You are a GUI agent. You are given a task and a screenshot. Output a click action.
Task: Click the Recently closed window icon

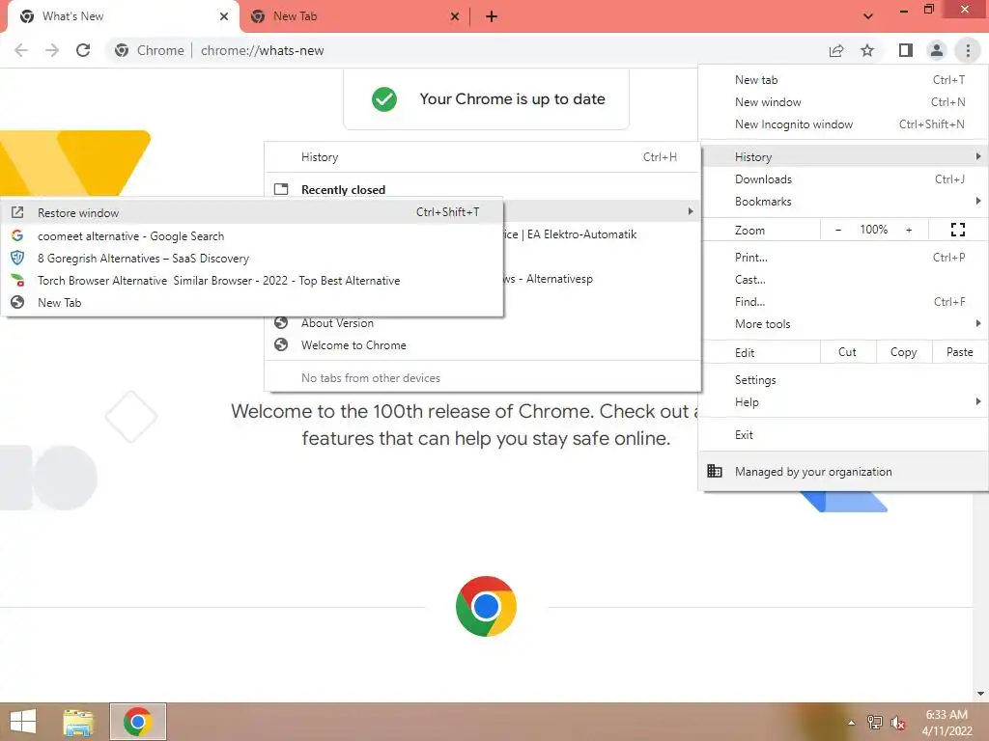[x=281, y=189]
